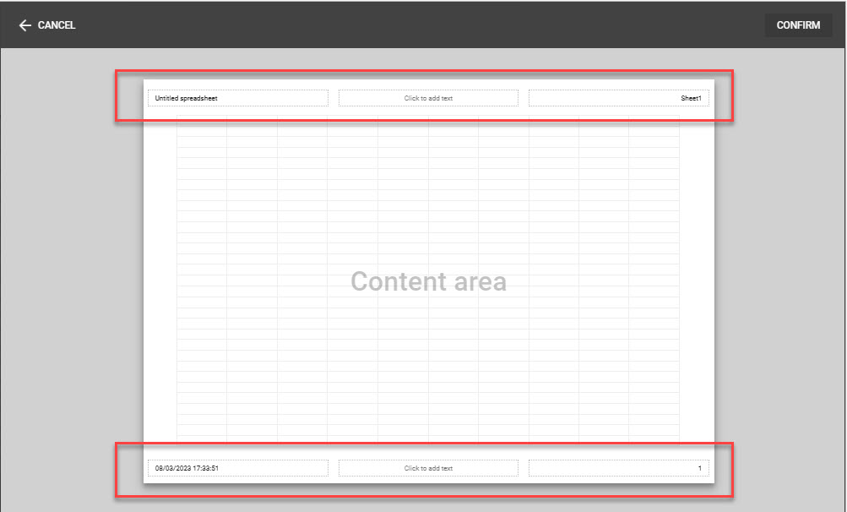Viewport: 847px width, 512px height.
Task: Click the date field showing 08/03/2023
Action: [x=237, y=467]
